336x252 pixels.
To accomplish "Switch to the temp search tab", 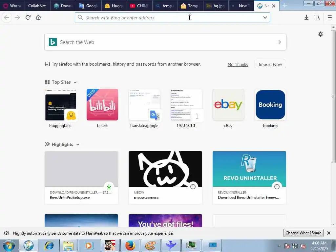I will (165, 6).
